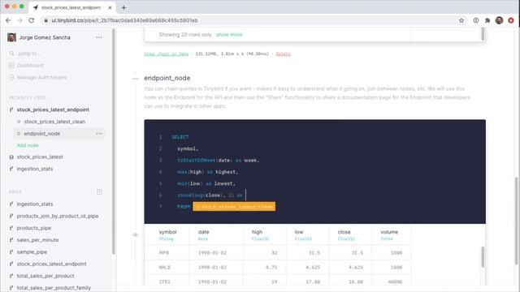Open ingestion_stats under Recently Used
Screen dimensions: 520x292
(35, 169)
